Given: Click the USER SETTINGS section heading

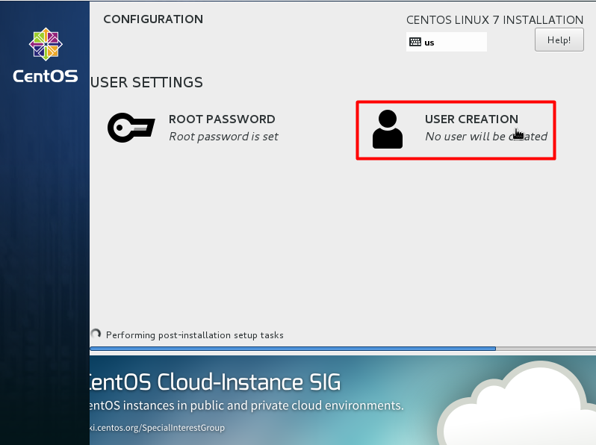Looking at the screenshot, I should tap(146, 82).
